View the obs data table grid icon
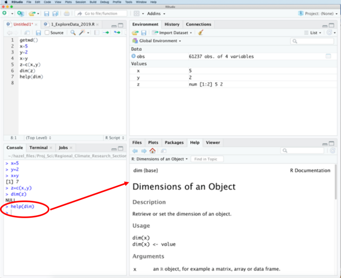This screenshot has height=278, width=341. click(328, 56)
